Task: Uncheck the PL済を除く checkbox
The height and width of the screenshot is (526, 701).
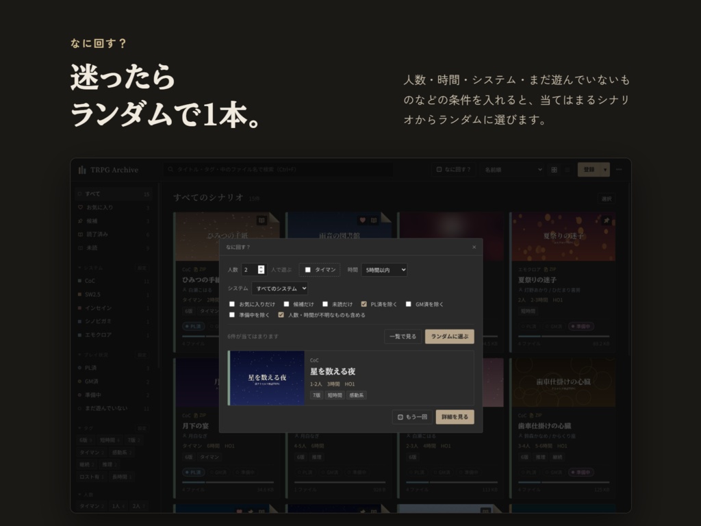Action: pyautogui.click(x=364, y=304)
